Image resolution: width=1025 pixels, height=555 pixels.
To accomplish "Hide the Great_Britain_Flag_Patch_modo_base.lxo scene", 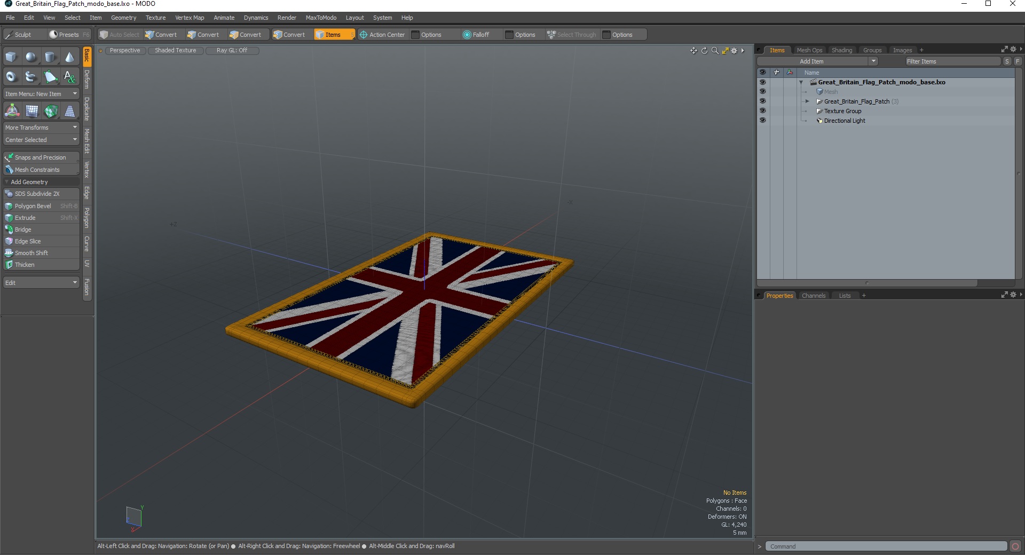I will click(x=762, y=82).
